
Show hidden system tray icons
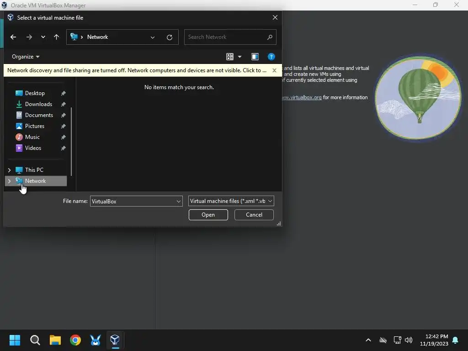pyautogui.click(x=368, y=340)
